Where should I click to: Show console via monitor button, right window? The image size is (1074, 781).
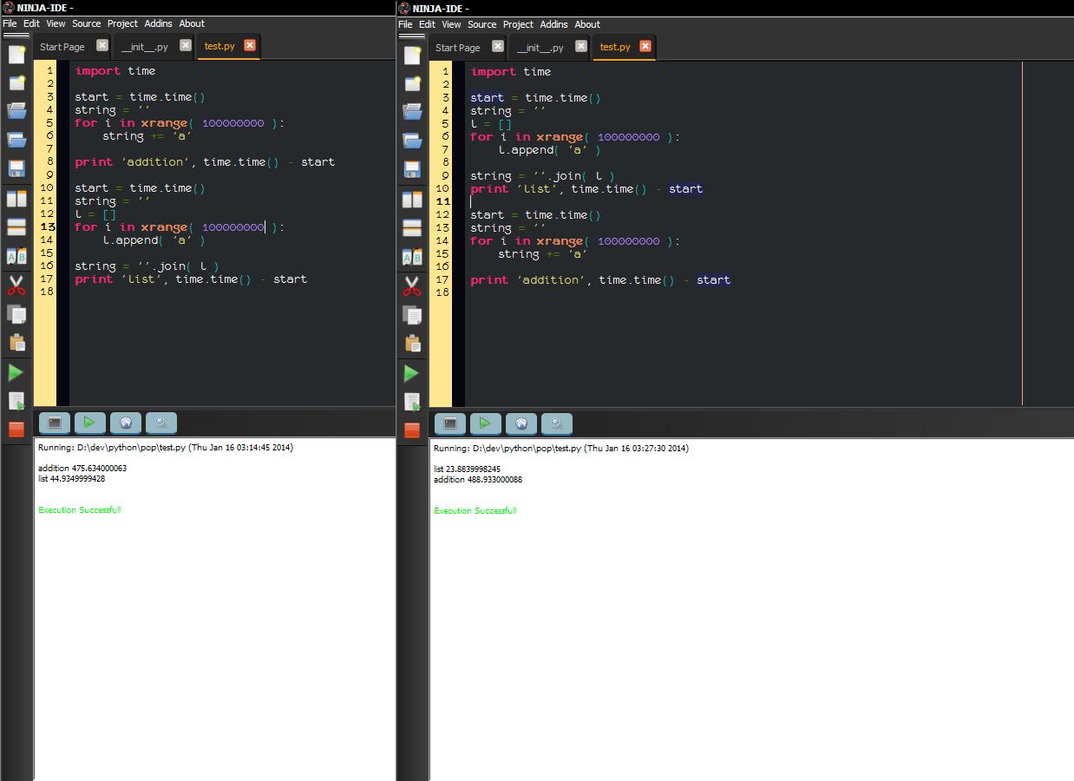pyautogui.click(x=450, y=423)
